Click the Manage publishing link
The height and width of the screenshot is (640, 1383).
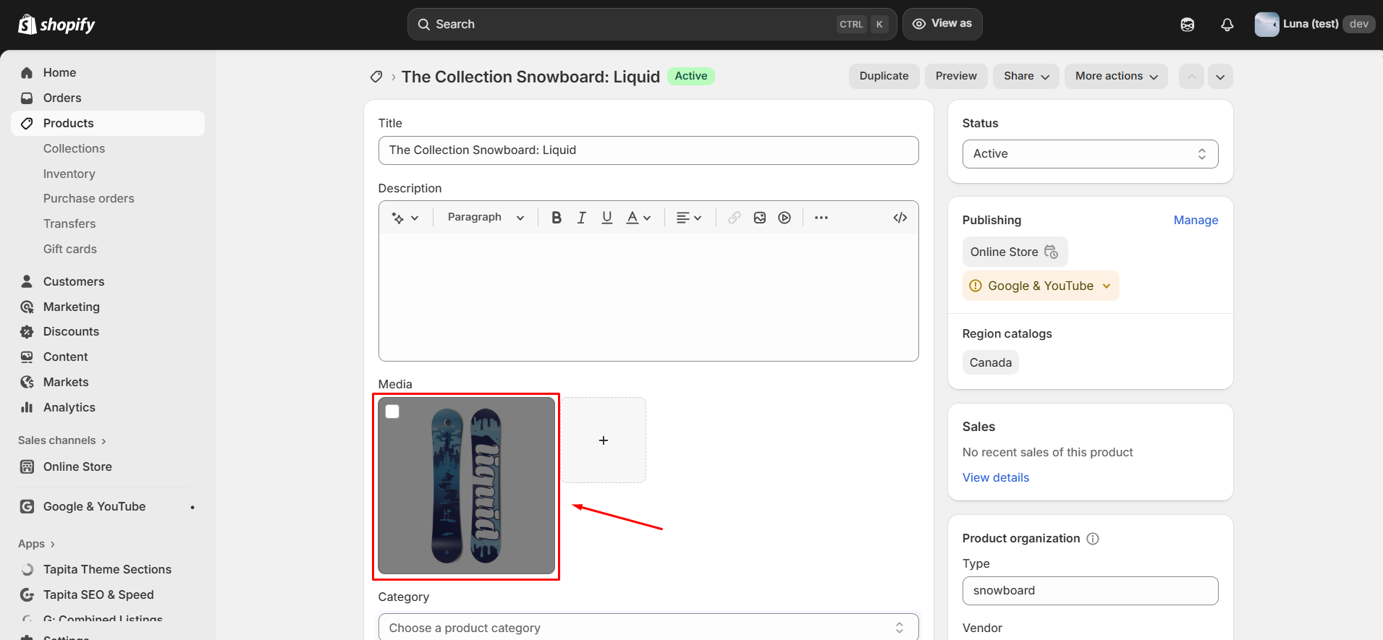pyautogui.click(x=1196, y=221)
